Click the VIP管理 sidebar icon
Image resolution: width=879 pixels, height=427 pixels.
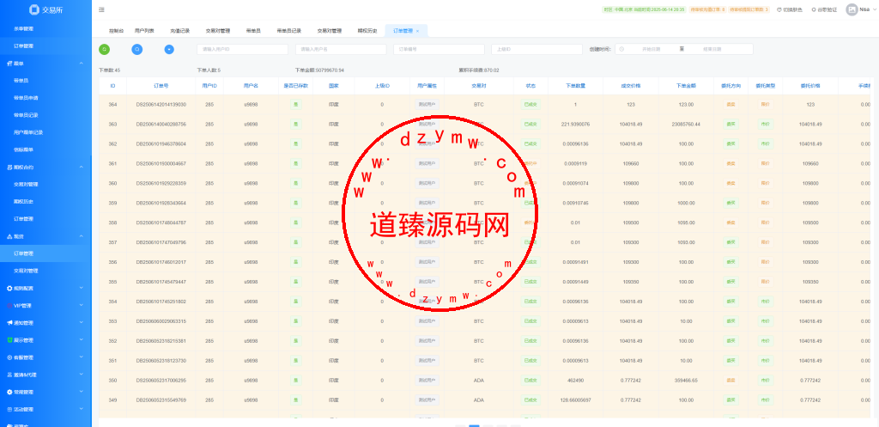pos(9,306)
